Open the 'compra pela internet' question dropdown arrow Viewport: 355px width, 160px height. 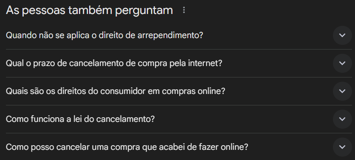pyautogui.click(x=342, y=63)
